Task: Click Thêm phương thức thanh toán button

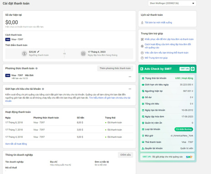Action: pyautogui.click(x=115, y=68)
